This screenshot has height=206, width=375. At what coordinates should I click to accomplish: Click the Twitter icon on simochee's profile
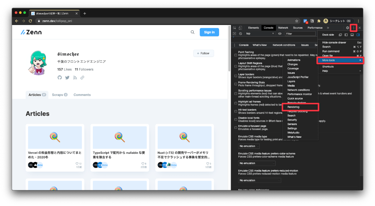point(67,78)
